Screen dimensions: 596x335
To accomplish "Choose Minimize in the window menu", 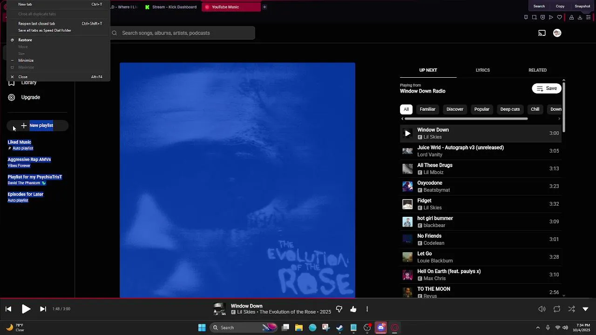I will coord(58,60).
